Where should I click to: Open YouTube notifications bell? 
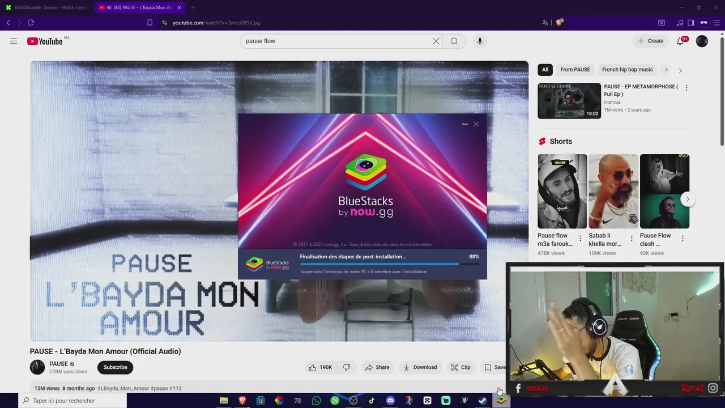point(681,41)
